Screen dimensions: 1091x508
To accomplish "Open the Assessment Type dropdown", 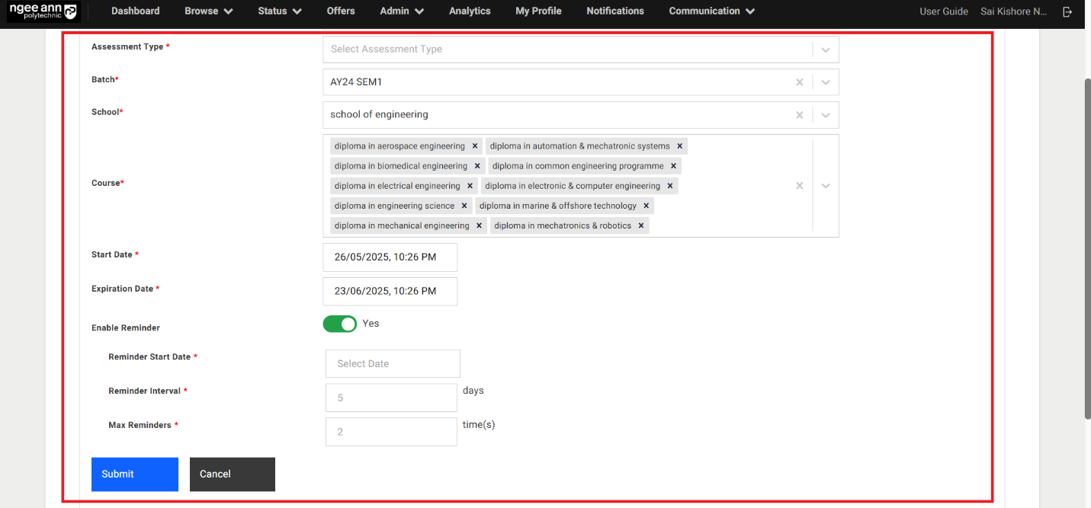I will click(x=567, y=50).
